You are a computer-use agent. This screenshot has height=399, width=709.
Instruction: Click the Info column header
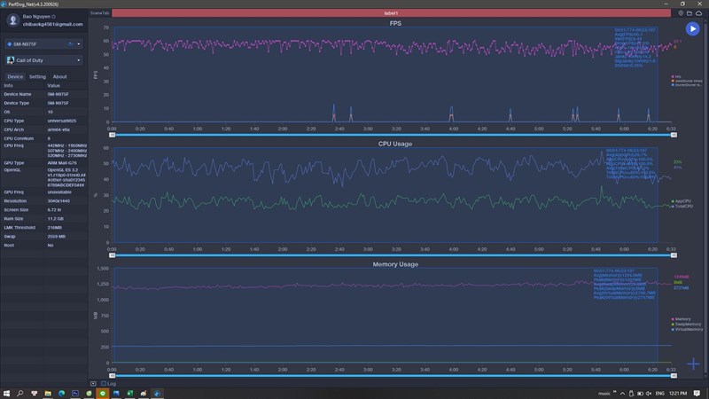(9, 85)
